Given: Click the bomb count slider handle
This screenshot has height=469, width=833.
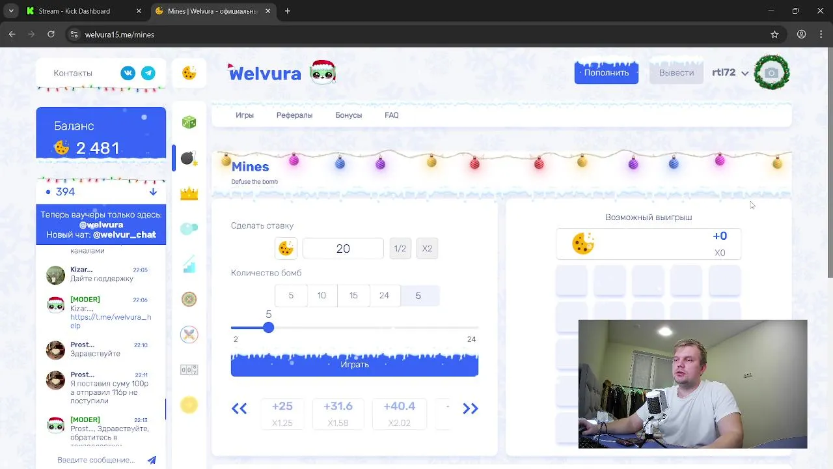Looking at the screenshot, I should 268,328.
